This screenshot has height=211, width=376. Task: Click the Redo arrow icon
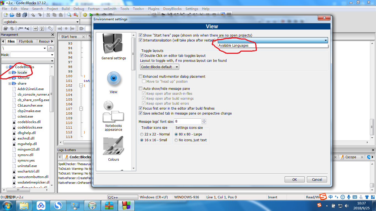(x=40, y=15)
